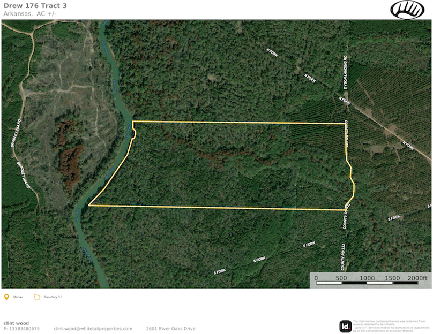Image resolution: width=433 pixels, height=334 pixels.
Task: Click the map scale bar
Action: click(x=367, y=283)
